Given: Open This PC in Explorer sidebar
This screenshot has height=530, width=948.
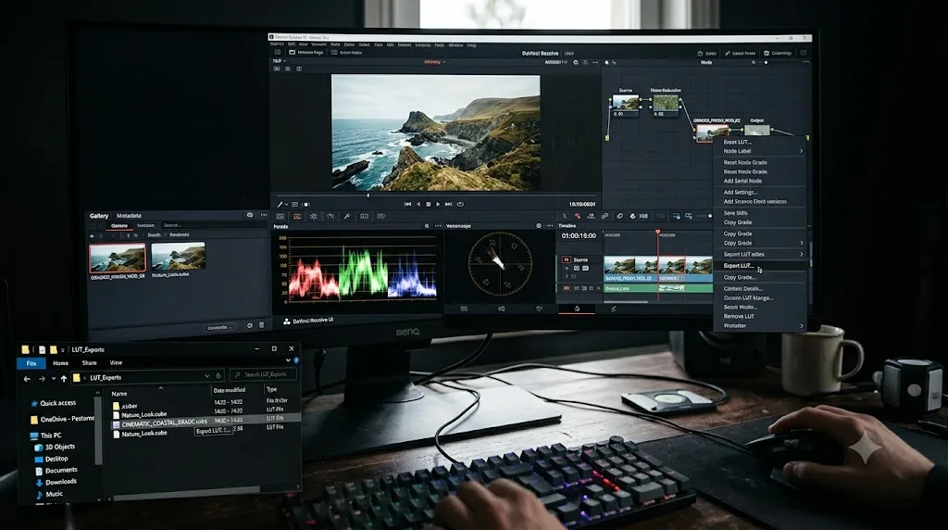Looking at the screenshot, I should [45, 435].
